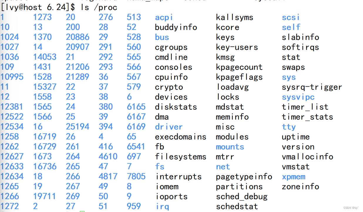The height and width of the screenshot is (212, 363).
Task: Select the zoneinfo file name
Action: click(300, 187)
